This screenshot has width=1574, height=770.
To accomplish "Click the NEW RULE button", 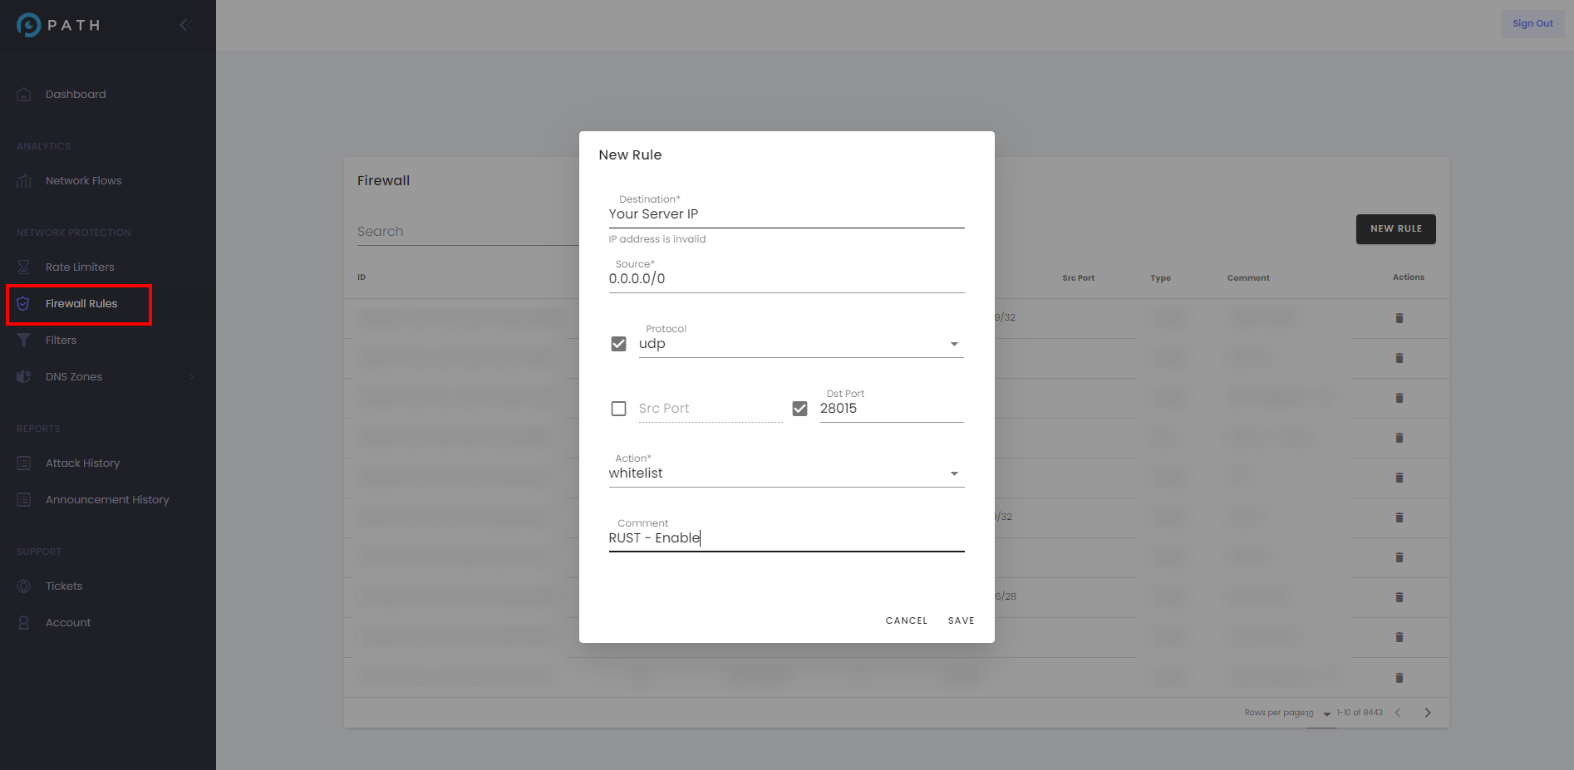I will [x=1396, y=229].
